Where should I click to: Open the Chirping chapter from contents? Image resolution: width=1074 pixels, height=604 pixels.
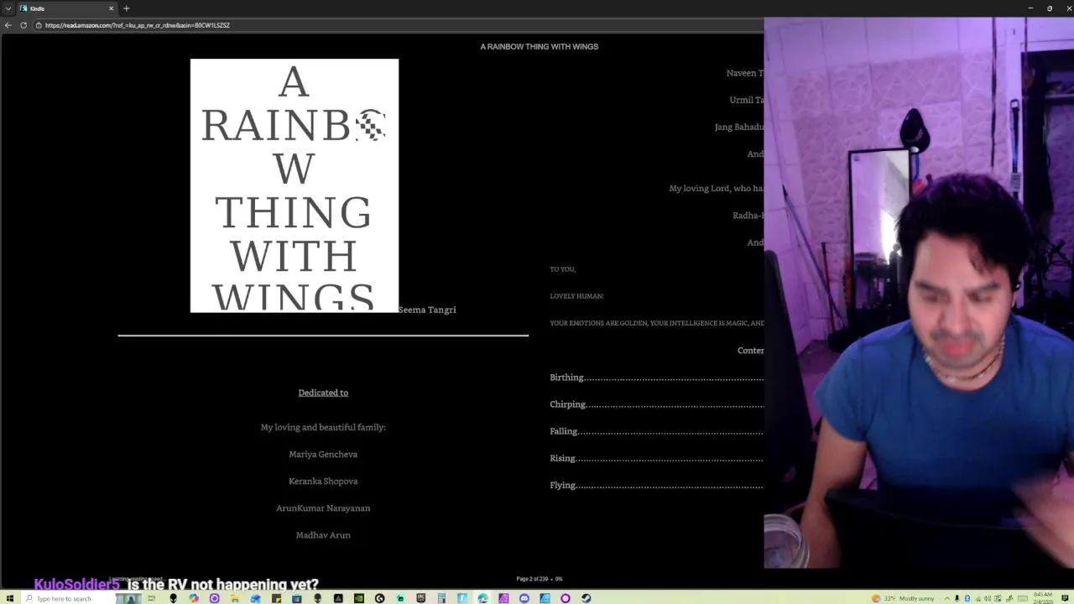coord(656,404)
